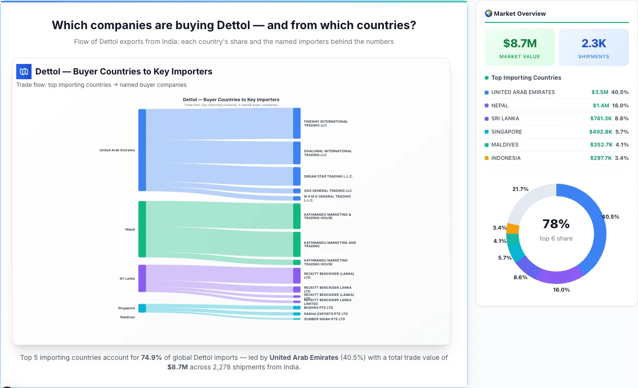
Task: Click the teal legend square beside SINGAPORE
Action: click(488, 132)
